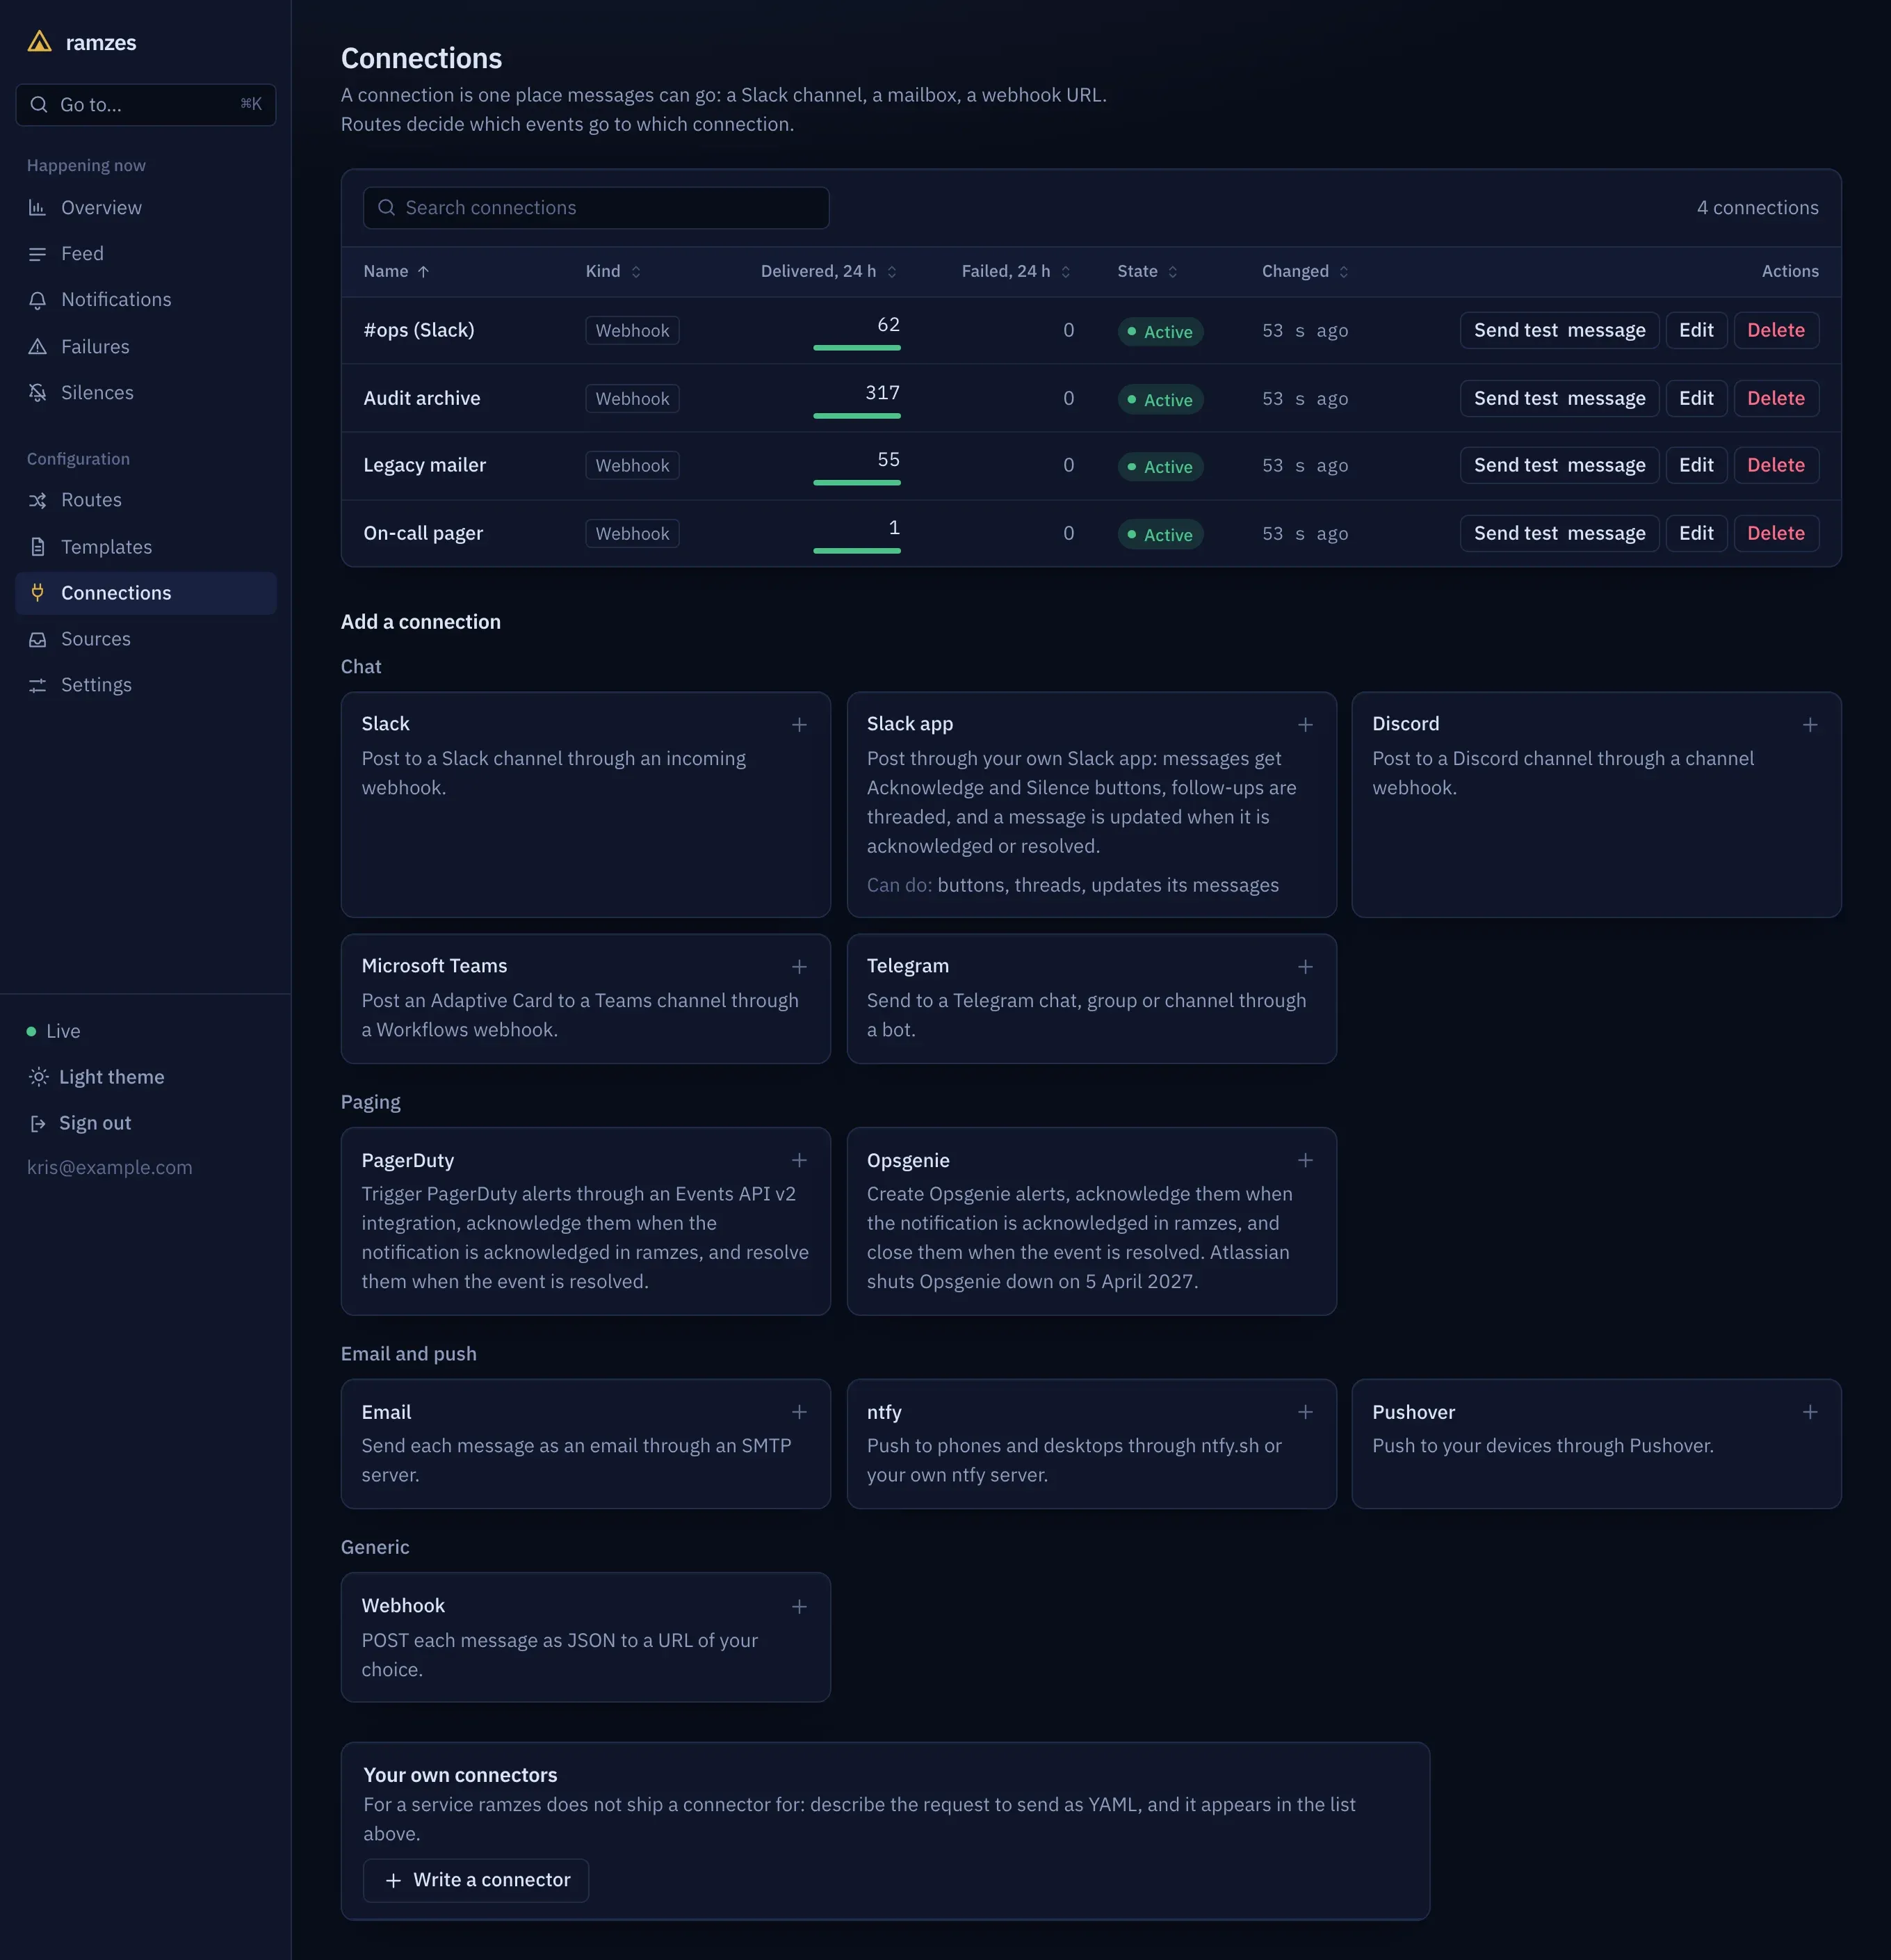Open the Routes page

[x=146, y=500]
